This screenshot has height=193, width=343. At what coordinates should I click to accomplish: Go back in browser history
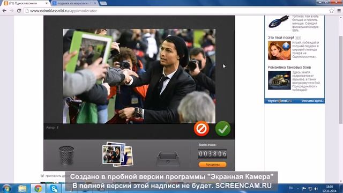click(x=4, y=11)
